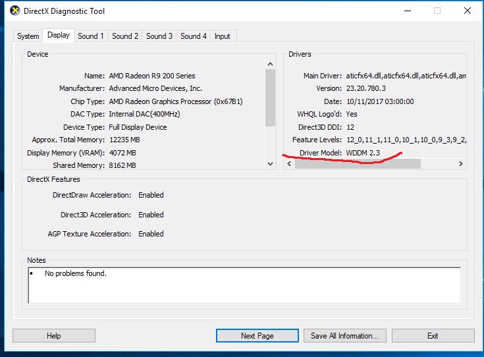Click the Feature Levels value list

pos(406,140)
